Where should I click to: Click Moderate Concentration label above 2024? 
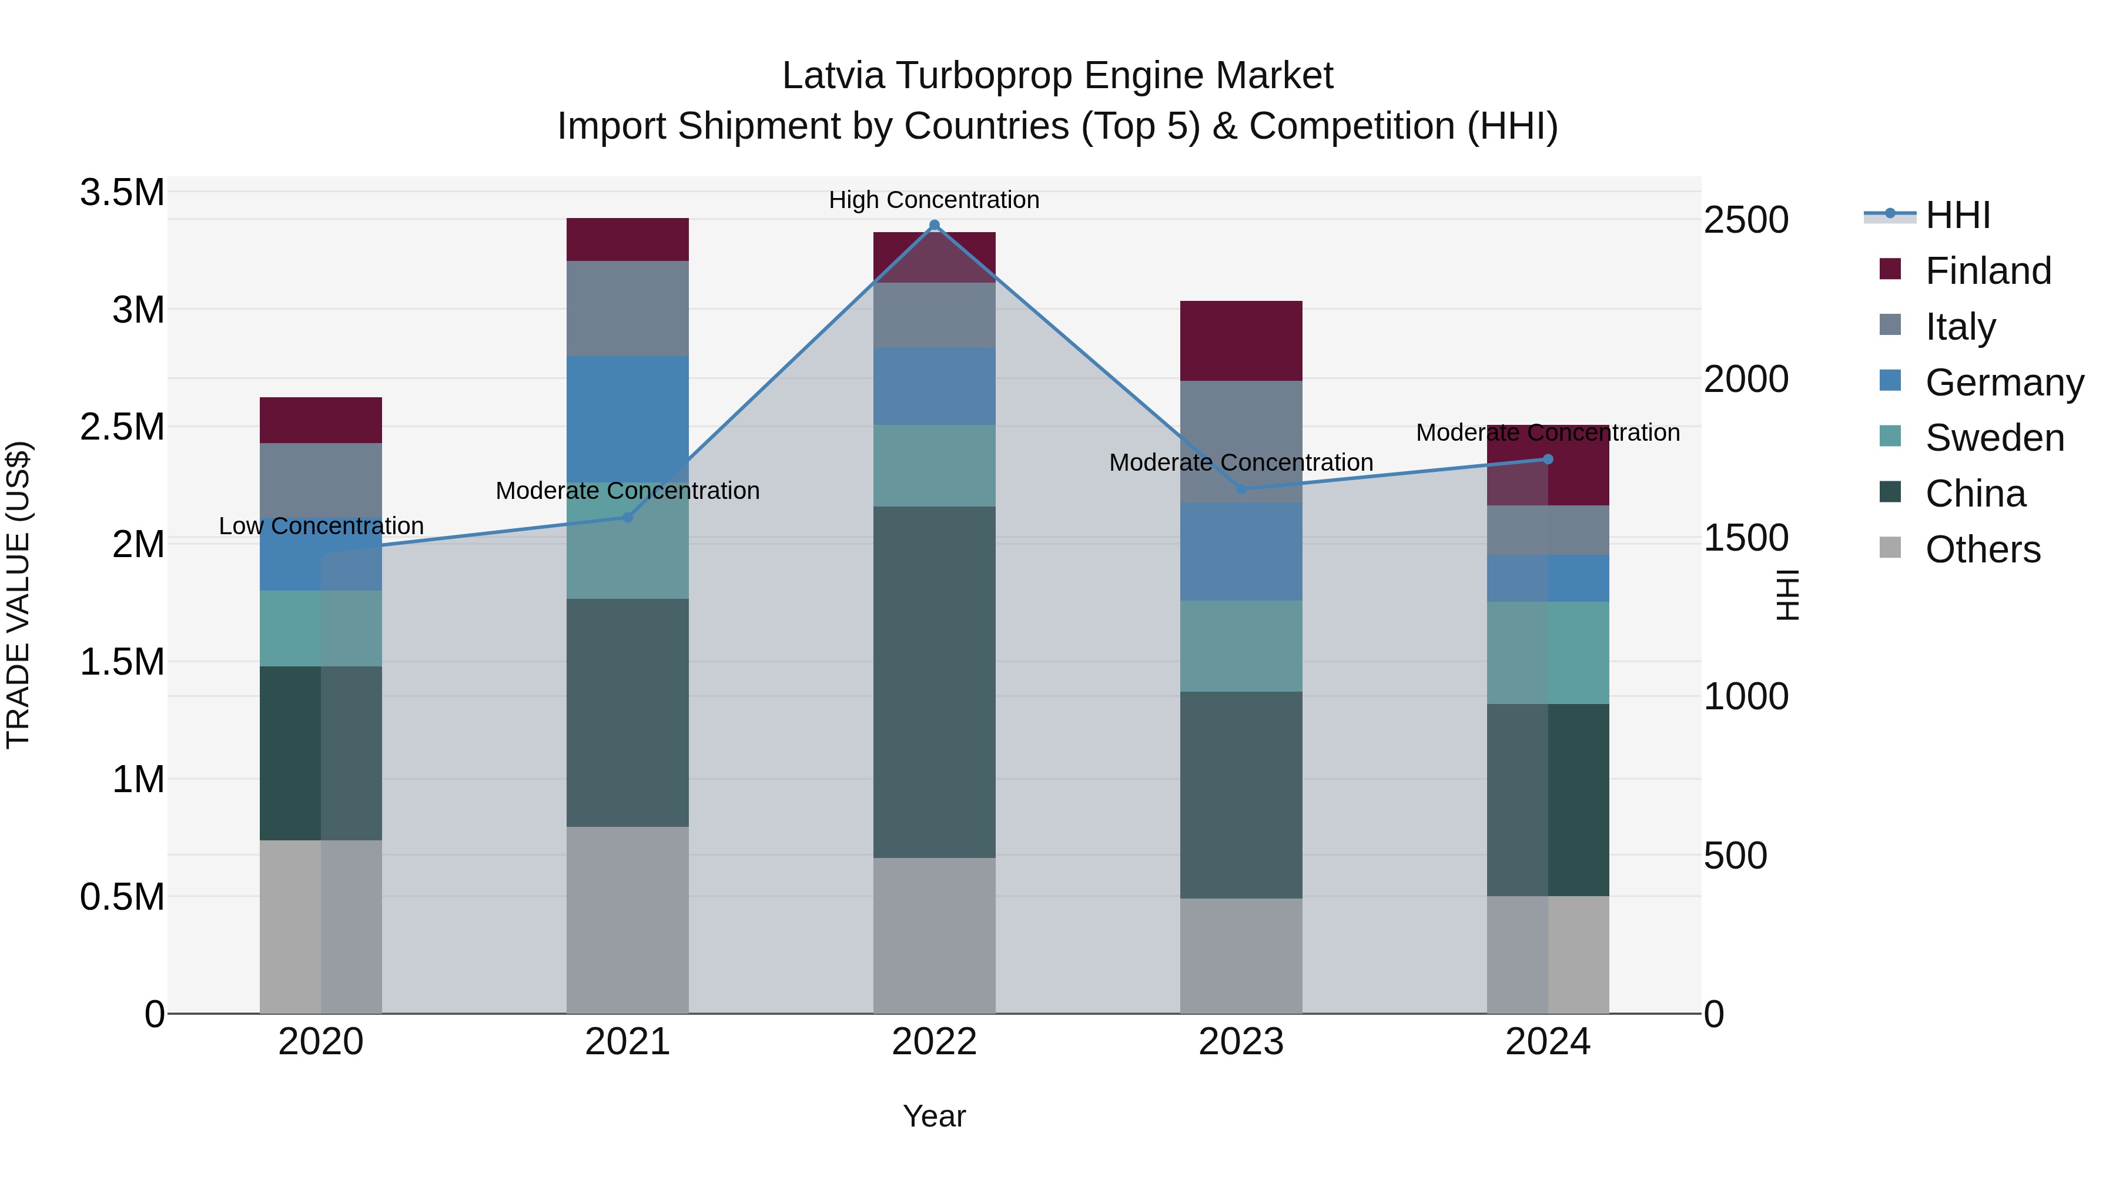[1548, 432]
